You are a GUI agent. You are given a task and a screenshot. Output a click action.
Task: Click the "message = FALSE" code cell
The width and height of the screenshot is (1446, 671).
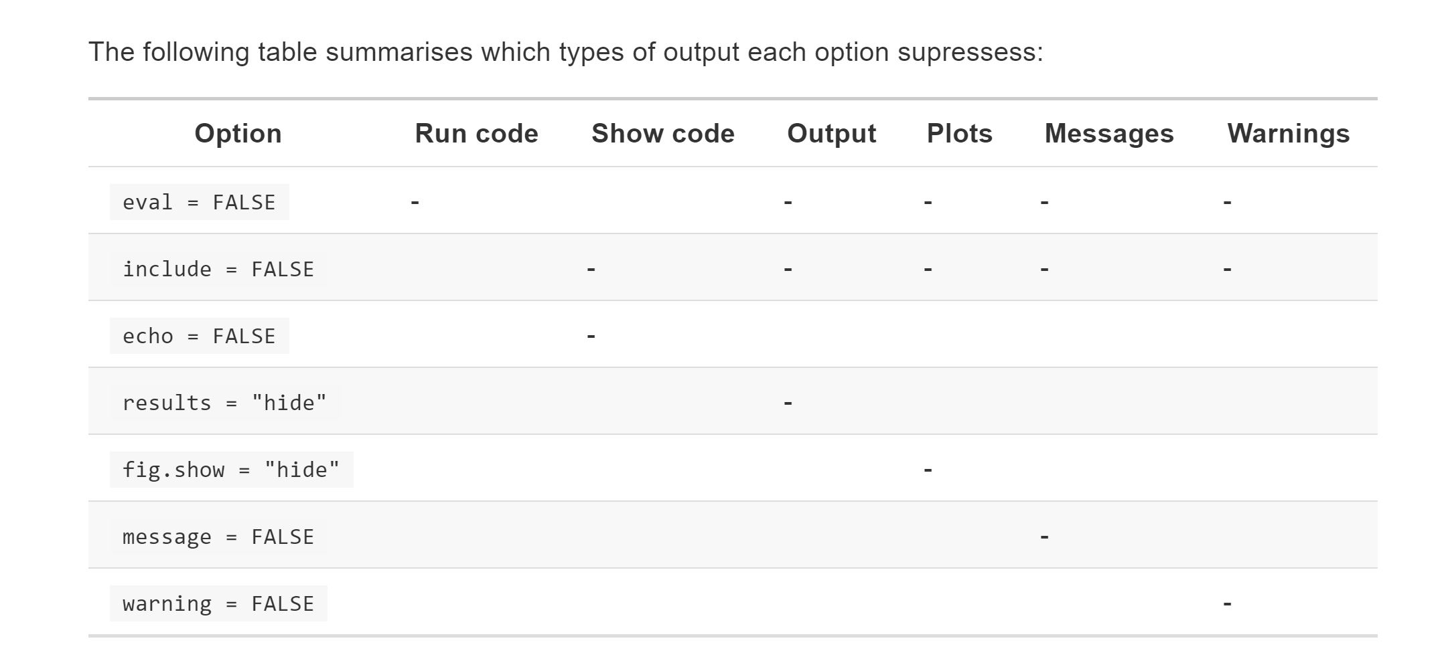[x=218, y=537]
